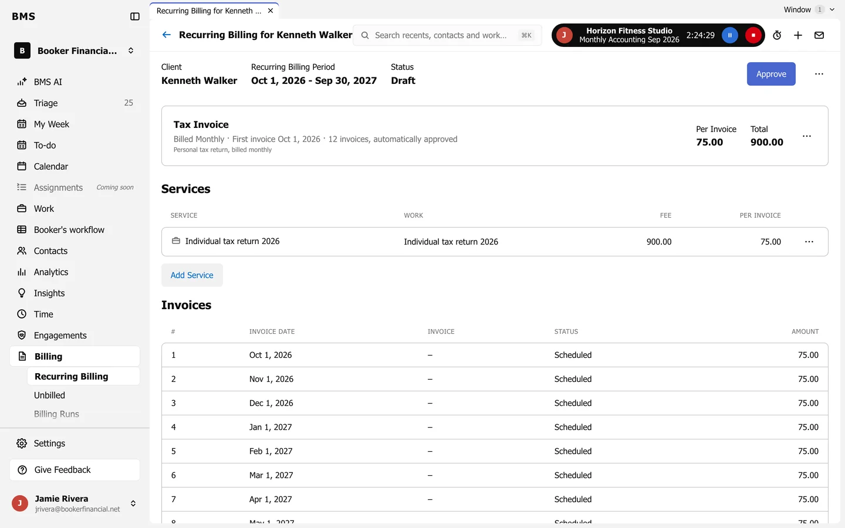The image size is (845, 528).
Task: Open invoice row dated Jan 1, 2027
Action: click(x=495, y=427)
